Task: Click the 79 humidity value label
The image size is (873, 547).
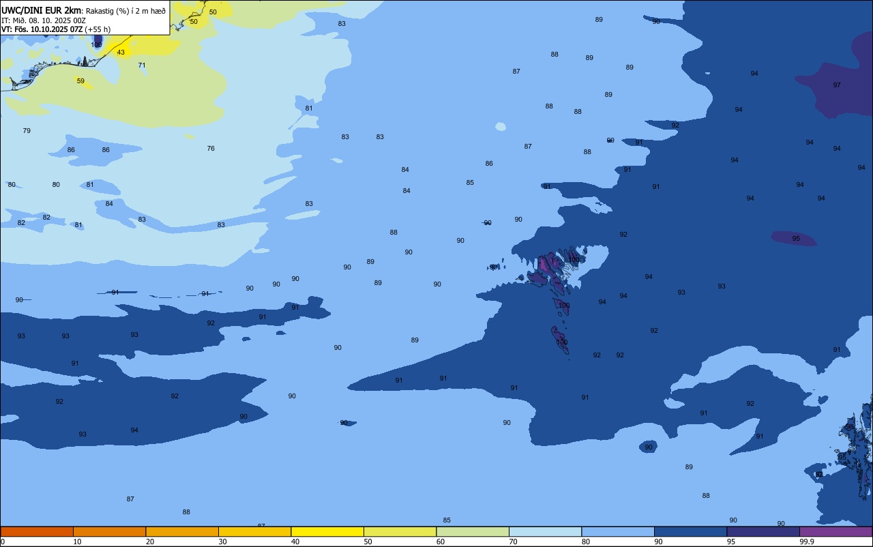Action: pyautogui.click(x=27, y=131)
